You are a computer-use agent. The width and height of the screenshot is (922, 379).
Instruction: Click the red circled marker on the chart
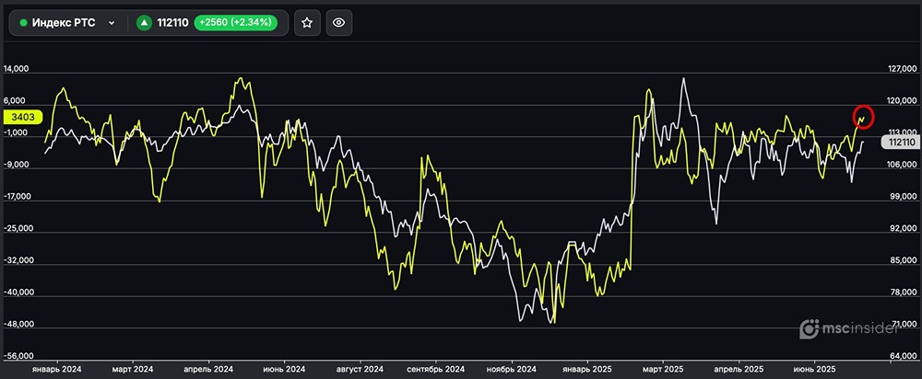863,117
